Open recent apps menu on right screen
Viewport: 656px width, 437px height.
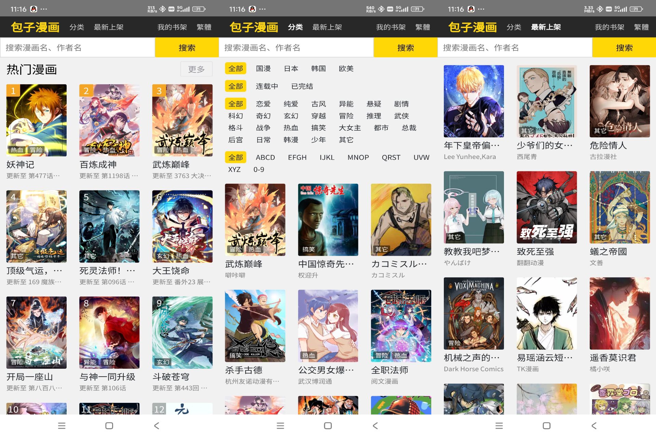499,425
